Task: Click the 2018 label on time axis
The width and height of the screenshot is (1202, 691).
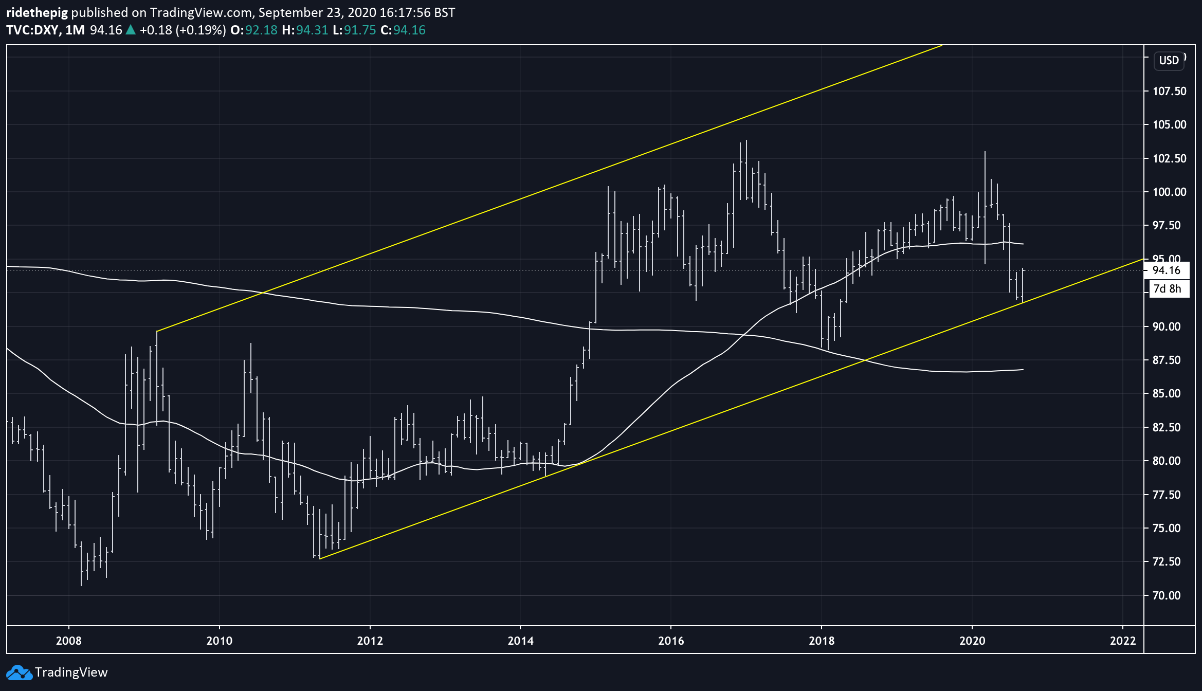Action: [822, 641]
